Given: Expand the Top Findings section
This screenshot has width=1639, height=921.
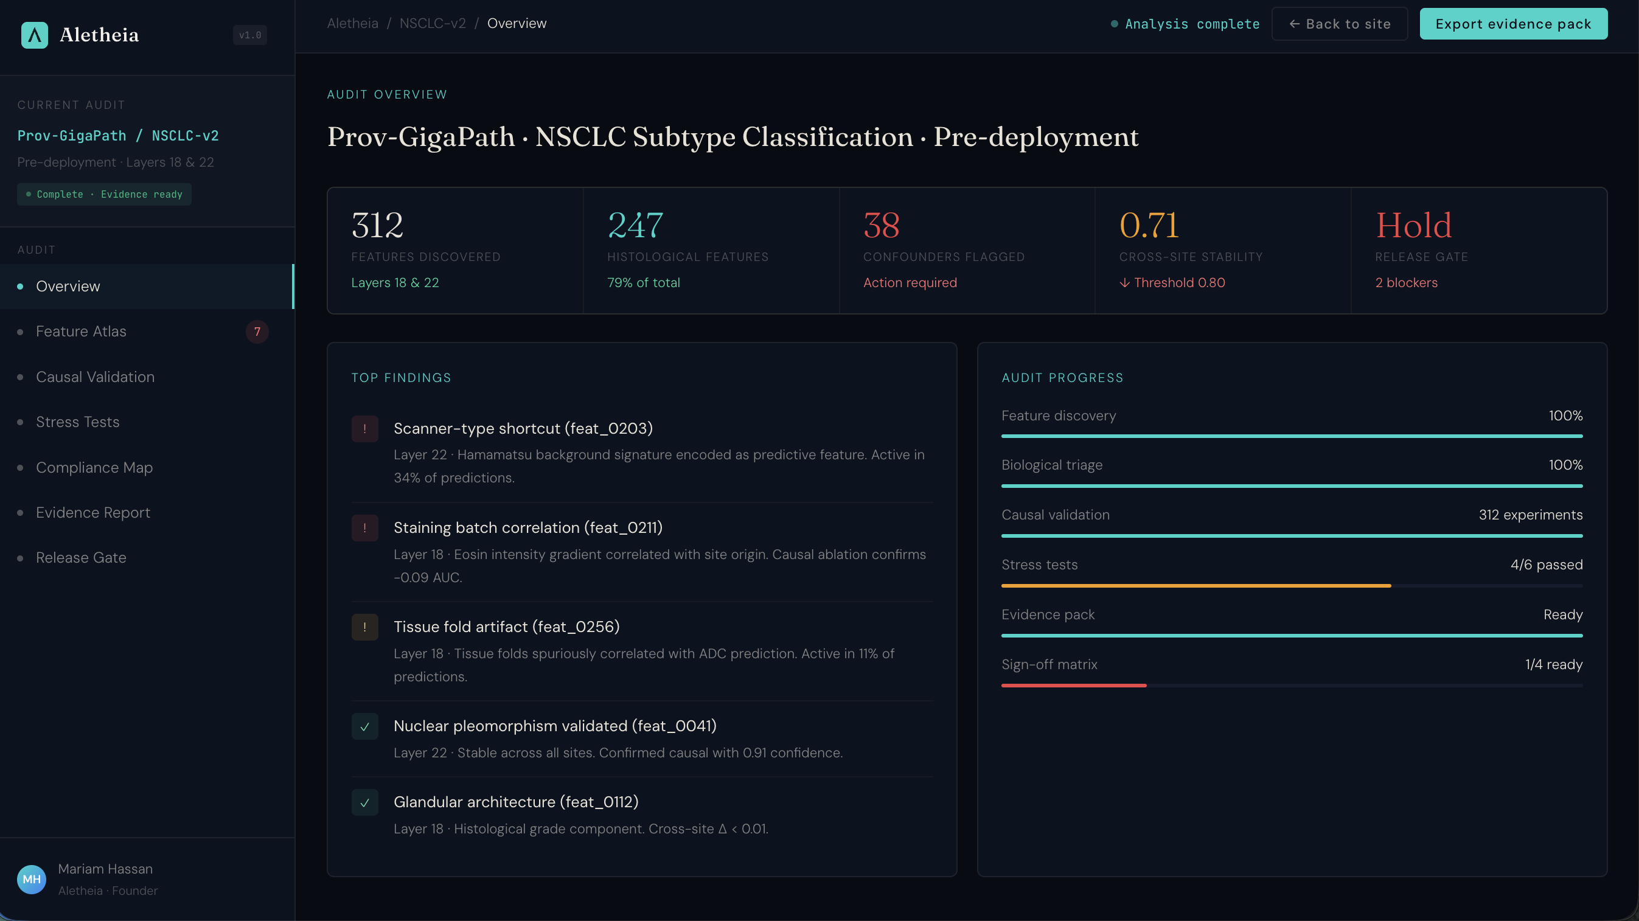Looking at the screenshot, I should click(401, 377).
